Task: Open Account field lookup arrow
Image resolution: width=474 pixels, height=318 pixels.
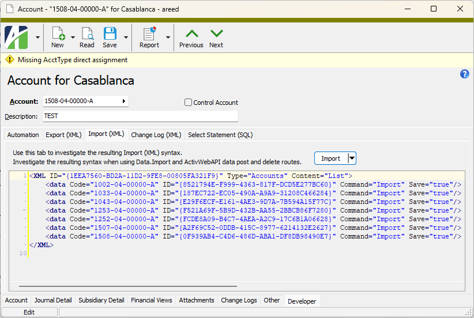Action: pyautogui.click(x=123, y=101)
